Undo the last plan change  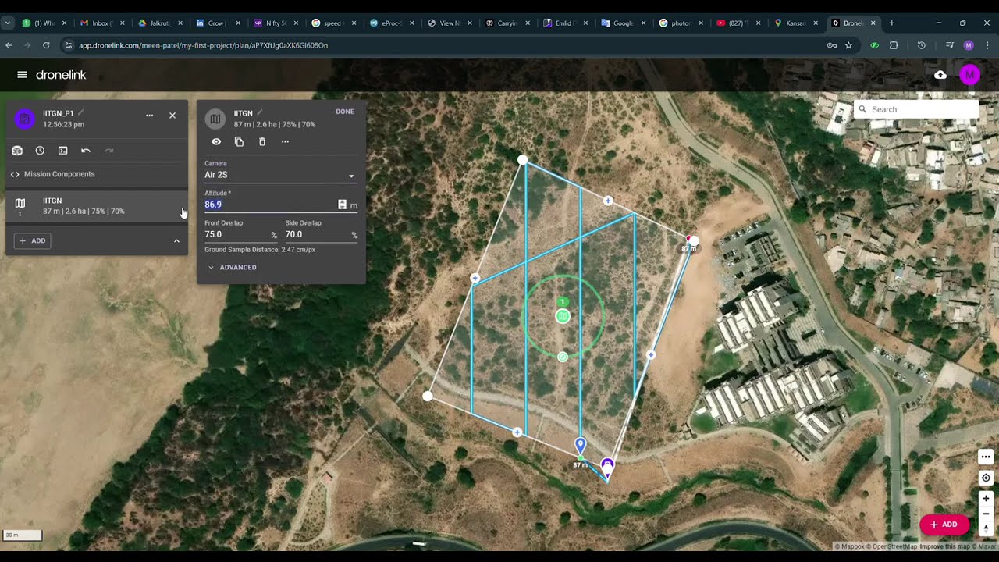pos(86,151)
